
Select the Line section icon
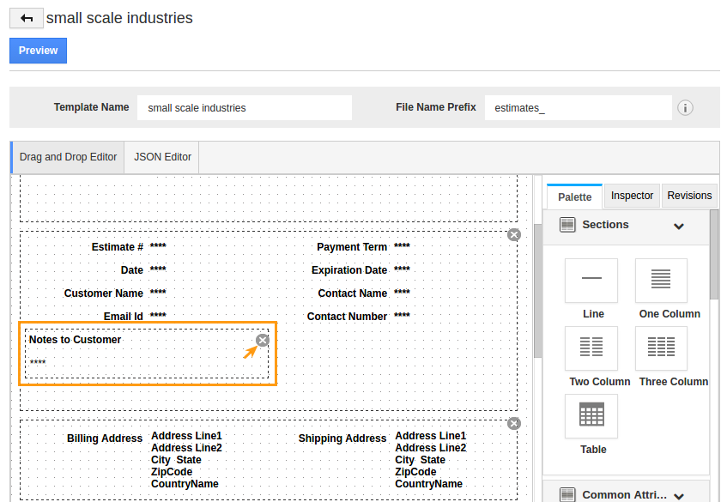(x=591, y=281)
